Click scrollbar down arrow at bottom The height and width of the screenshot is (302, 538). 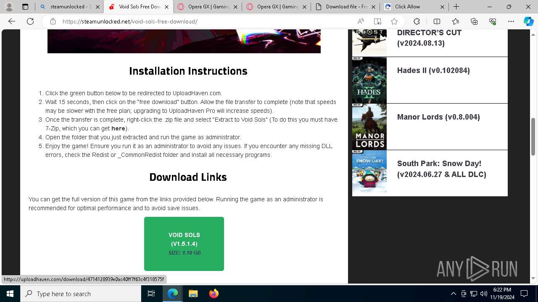coord(534,278)
